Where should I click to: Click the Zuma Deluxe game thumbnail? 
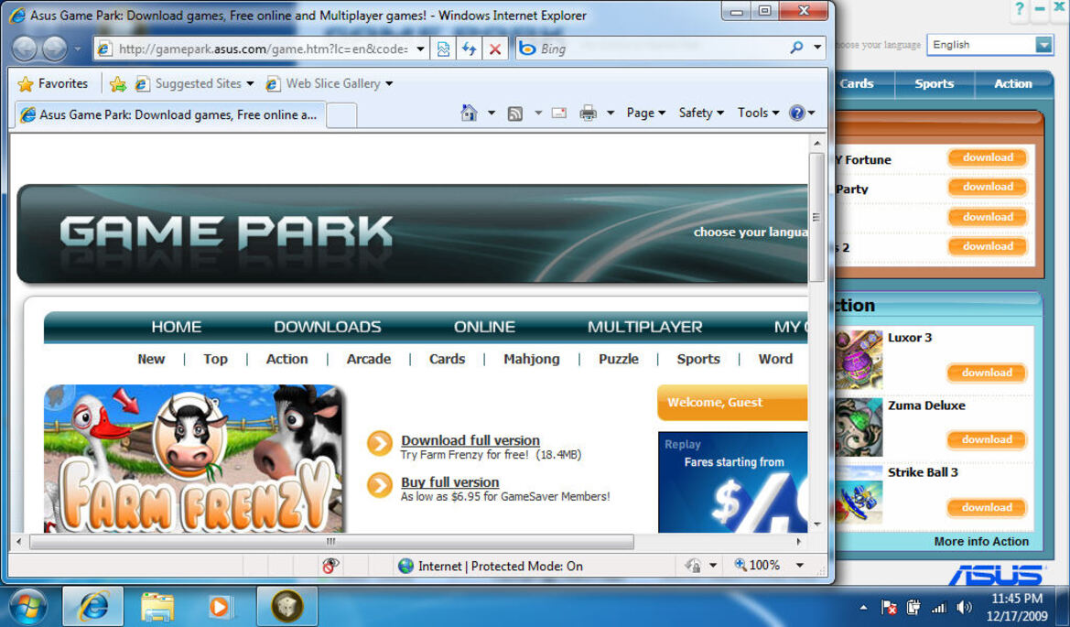(859, 427)
